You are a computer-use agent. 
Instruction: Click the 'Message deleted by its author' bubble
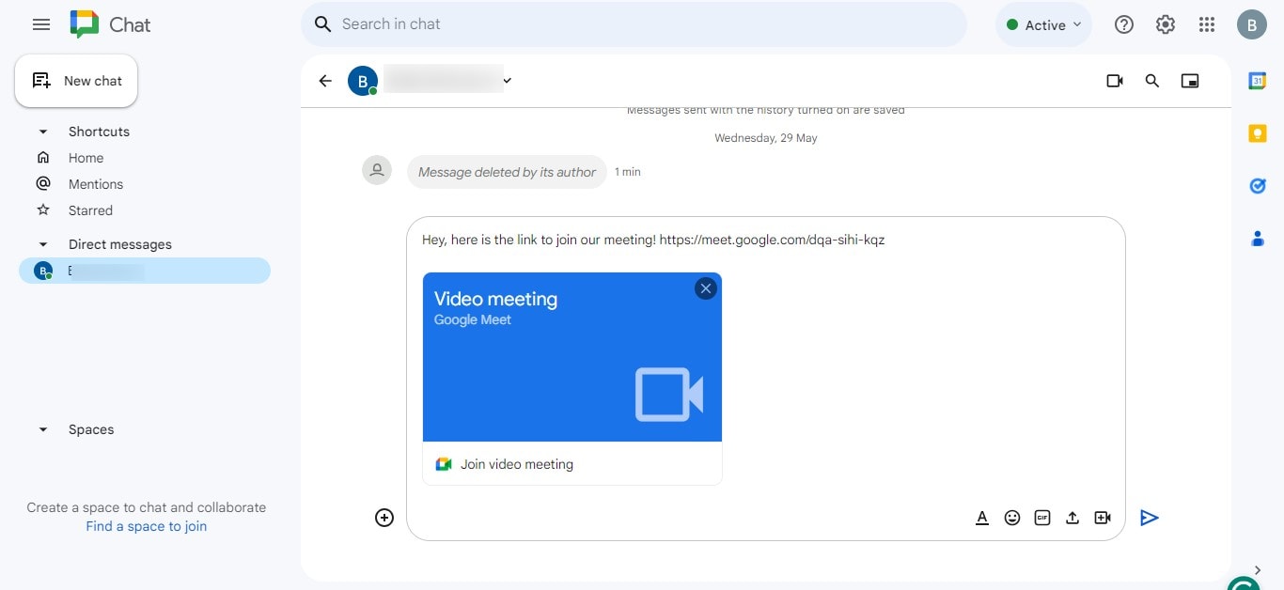pos(507,172)
